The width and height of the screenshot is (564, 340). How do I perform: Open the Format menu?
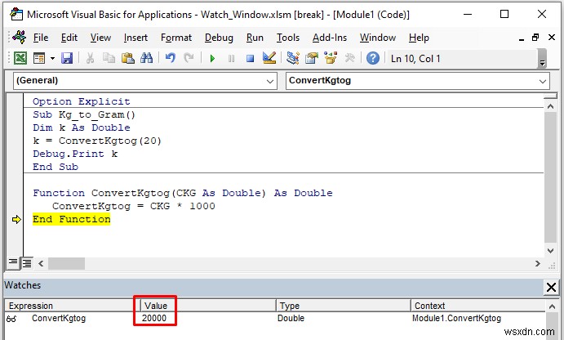(x=176, y=38)
